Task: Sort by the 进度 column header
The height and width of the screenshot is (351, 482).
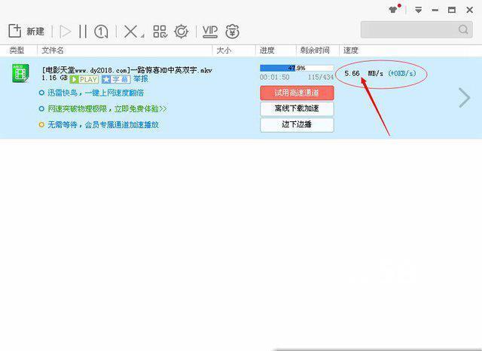Action: coord(267,50)
